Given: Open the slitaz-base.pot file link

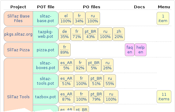Looking at the screenshot, I should (46, 18).
